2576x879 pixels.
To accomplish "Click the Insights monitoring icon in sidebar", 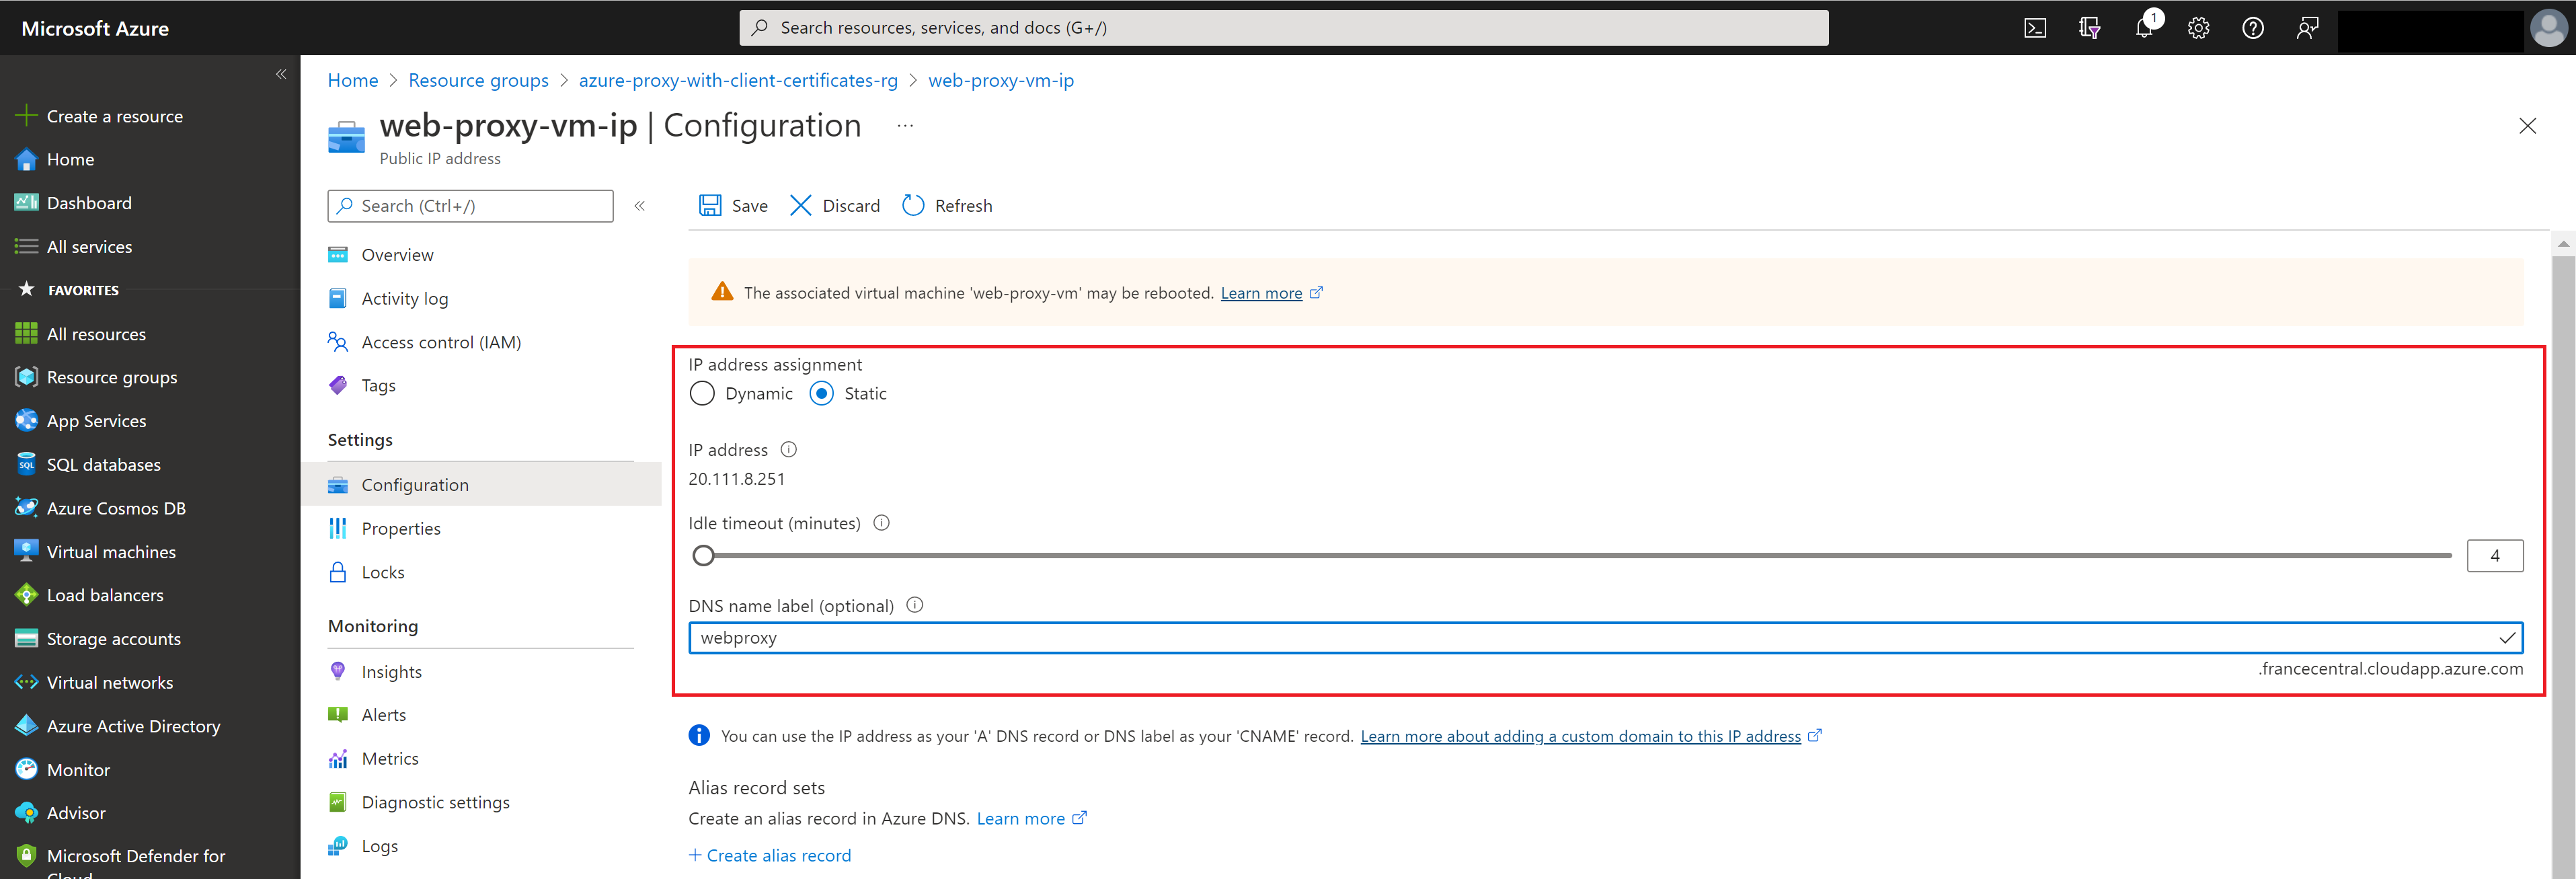I will pos(338,672).
